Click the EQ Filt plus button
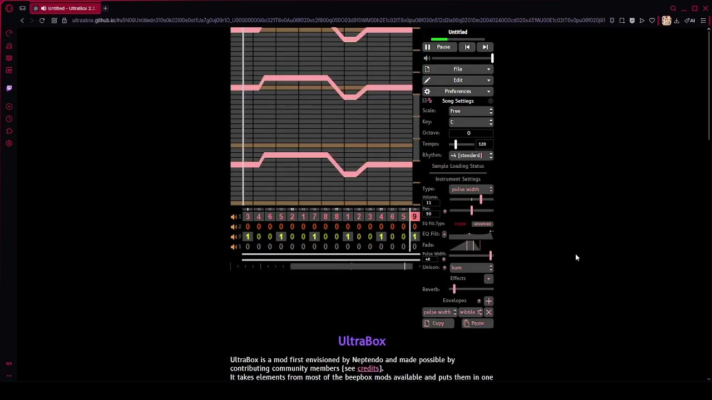This screenshot has height=400, width=712. (444, 234)
